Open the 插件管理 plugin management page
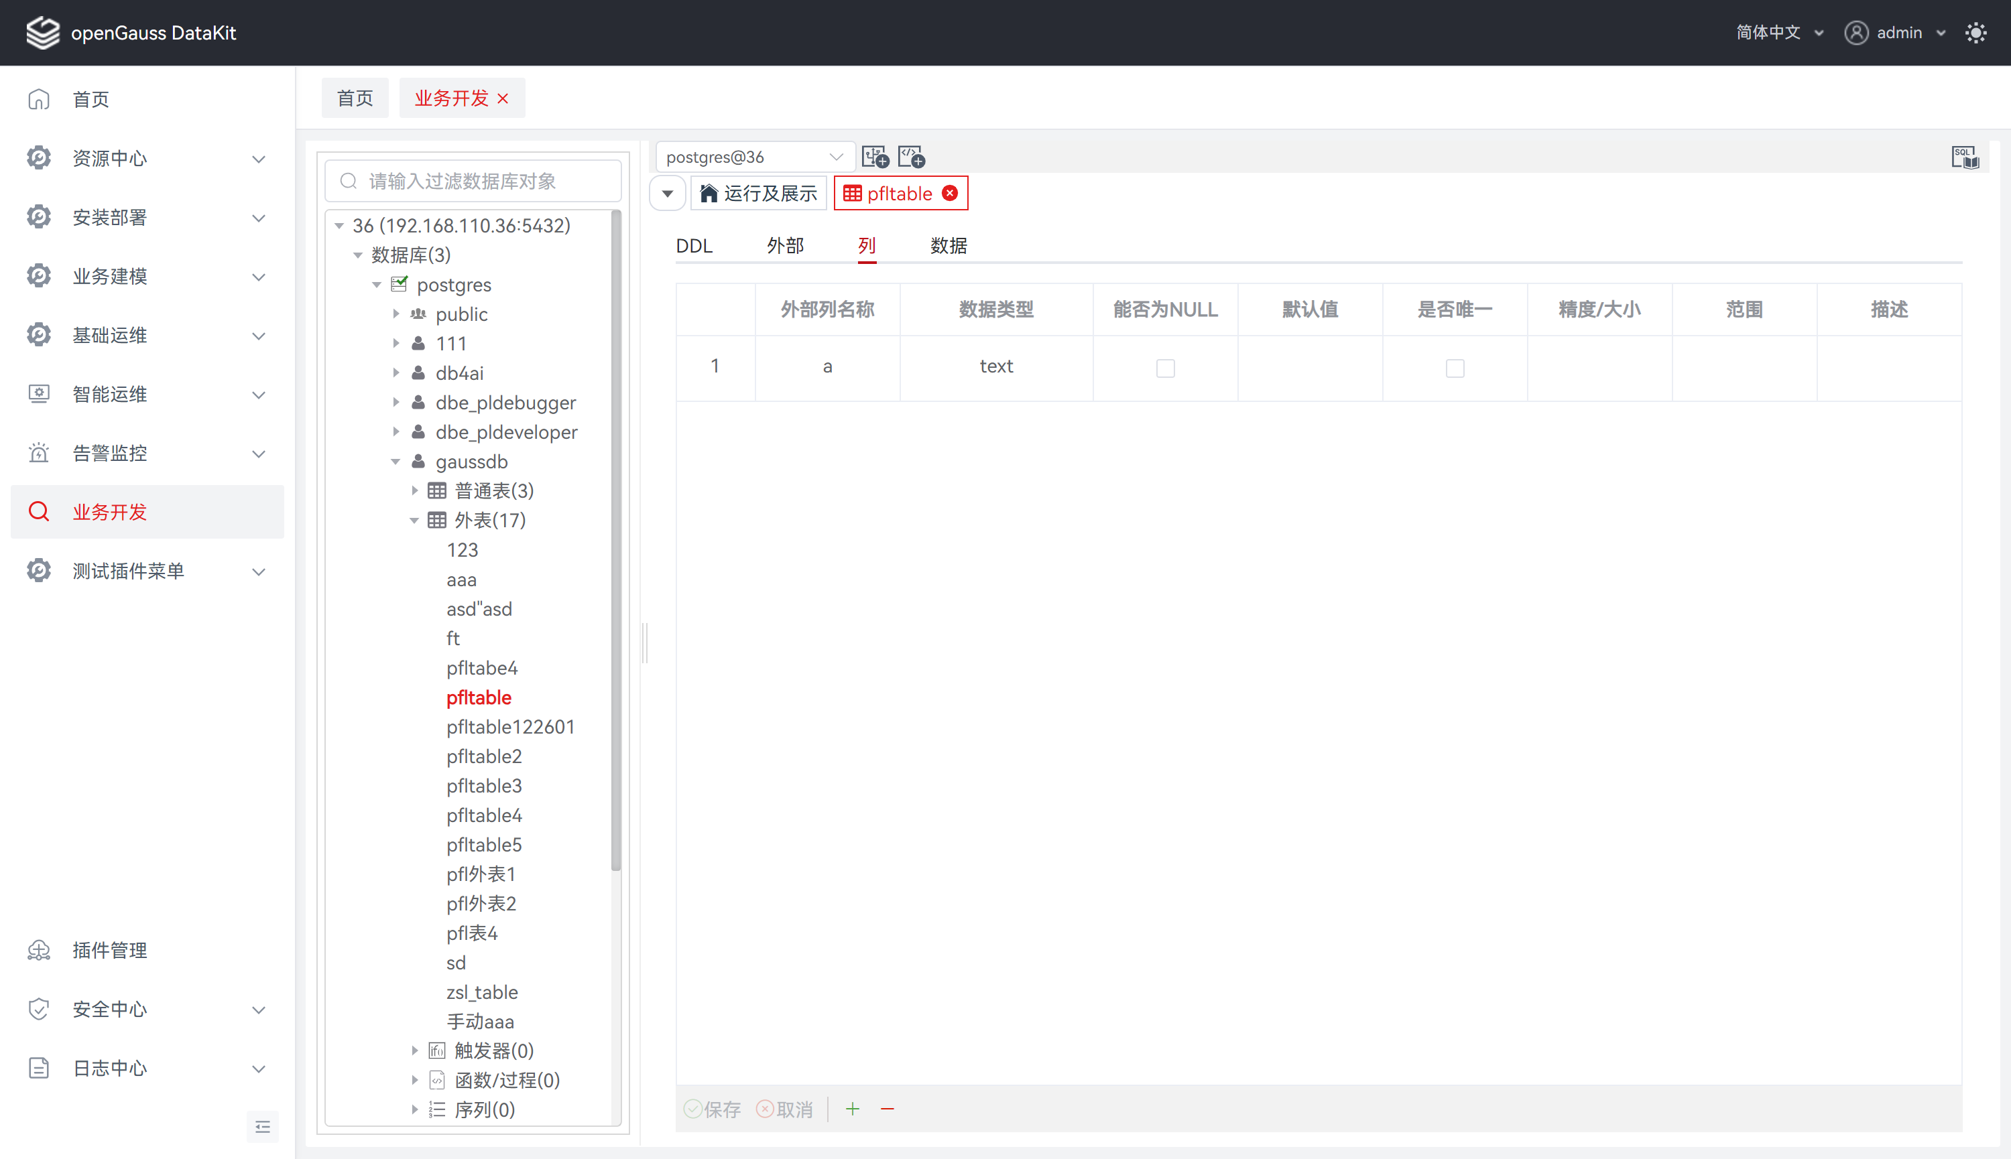Screen dimensions: 2011x1159 tap(110, 950)
